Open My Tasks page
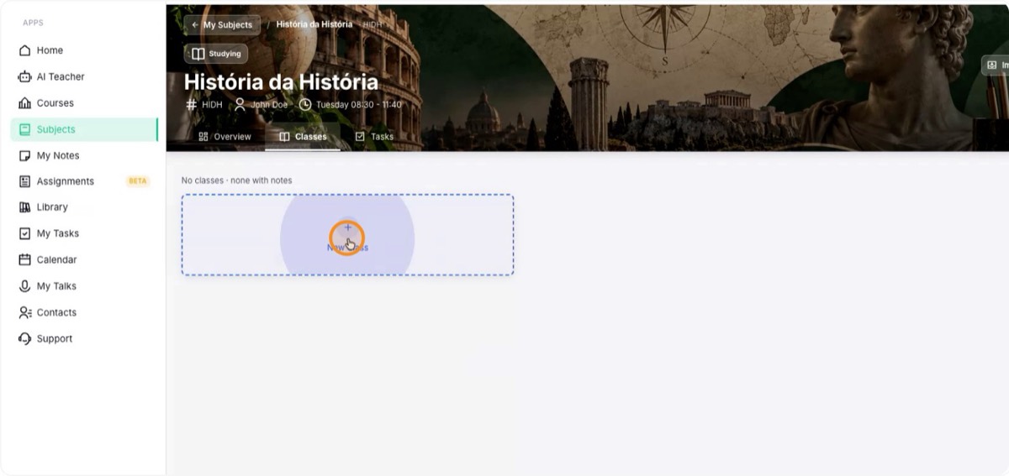The image size is (1009, 476). tap(84, 233)
